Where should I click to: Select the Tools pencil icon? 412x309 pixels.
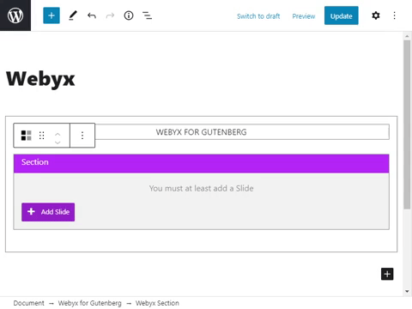click(x=73, y=15)
